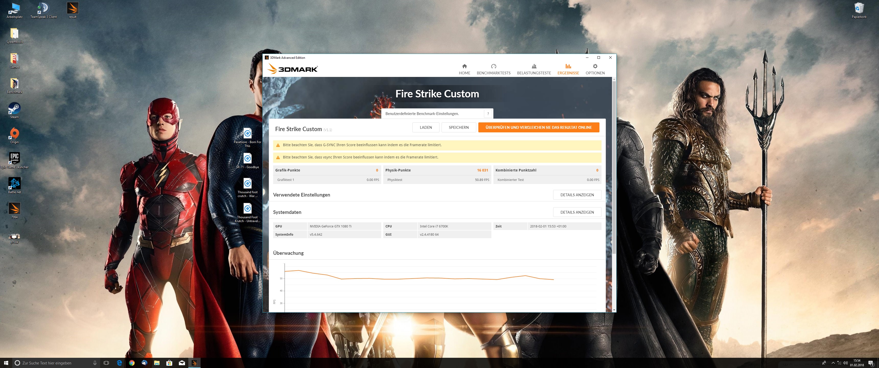The image size is (879, 368).
Task: Open the BELASTUNGSTESTE stress tests tab
Action: pos(534,69)
